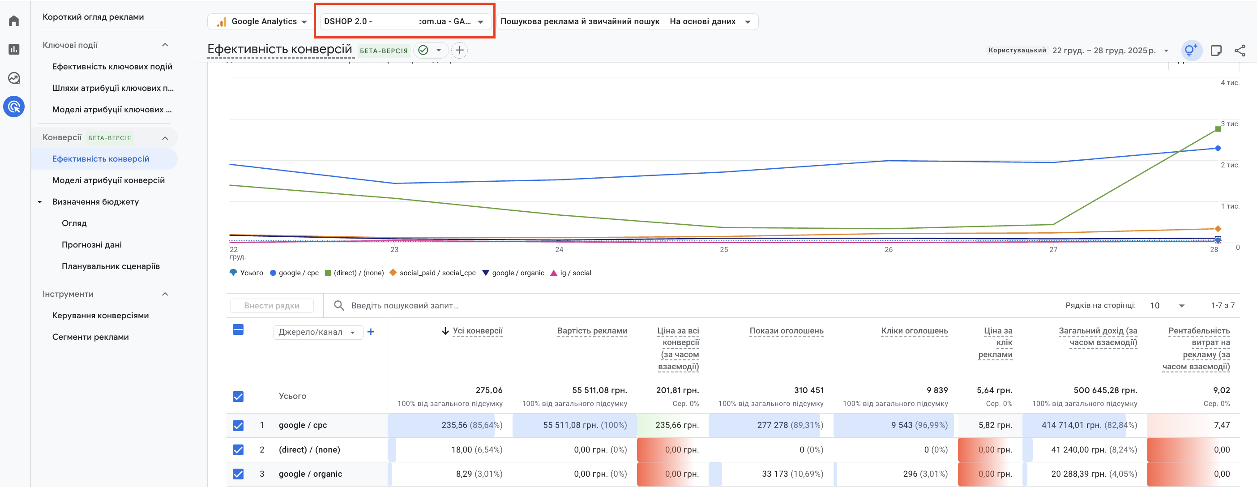1257x487 pixels.
Task: Click the Advertising target icon in rail
Action: click(14, 107)
